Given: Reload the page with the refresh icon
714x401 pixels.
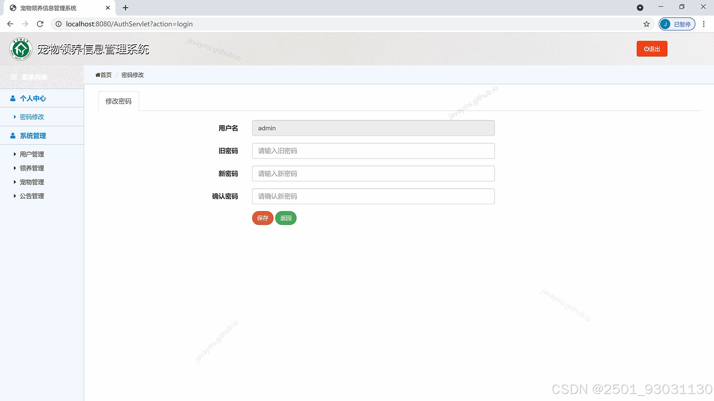Looking at the screenshot, I should tap(40, 24).
